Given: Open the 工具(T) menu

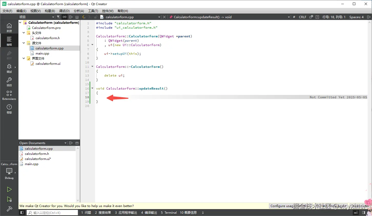Looking at the screenshot, I should tap(93, 11).
